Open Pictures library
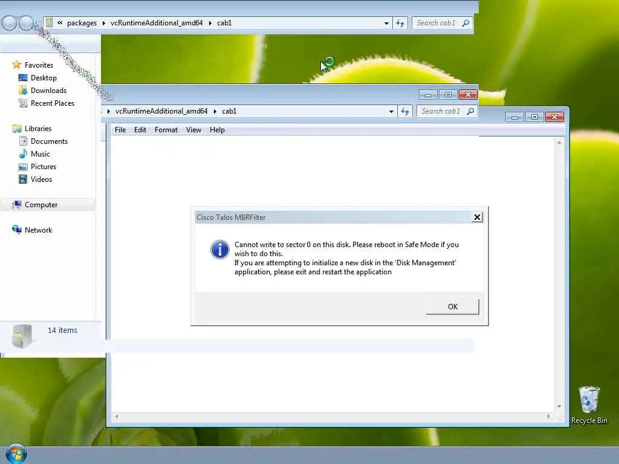Viewport: 619px width, 464px height. coord(44,167)
